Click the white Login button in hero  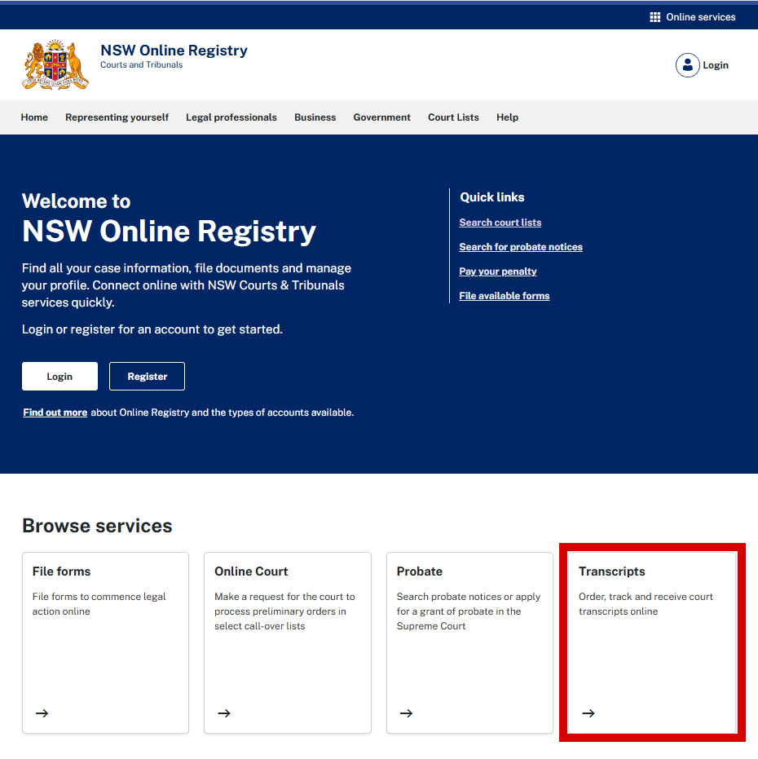pos(59,376)
